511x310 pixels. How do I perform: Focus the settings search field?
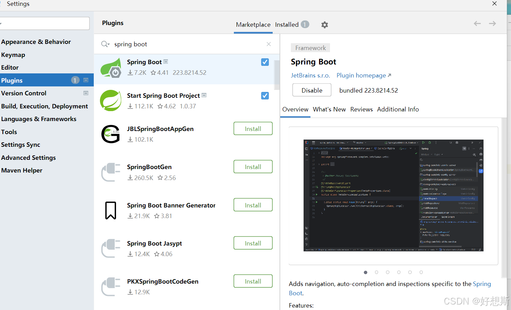point(45,23)
